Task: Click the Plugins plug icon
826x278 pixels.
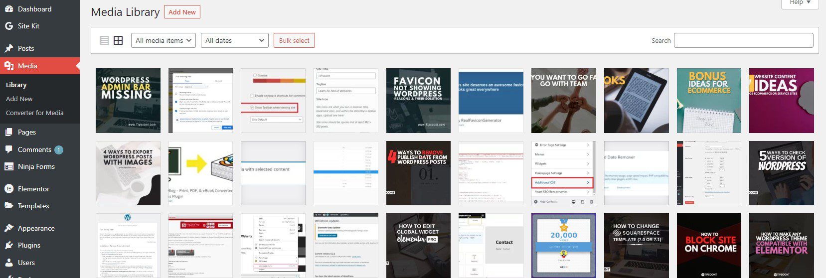Action: pos(8,245)
